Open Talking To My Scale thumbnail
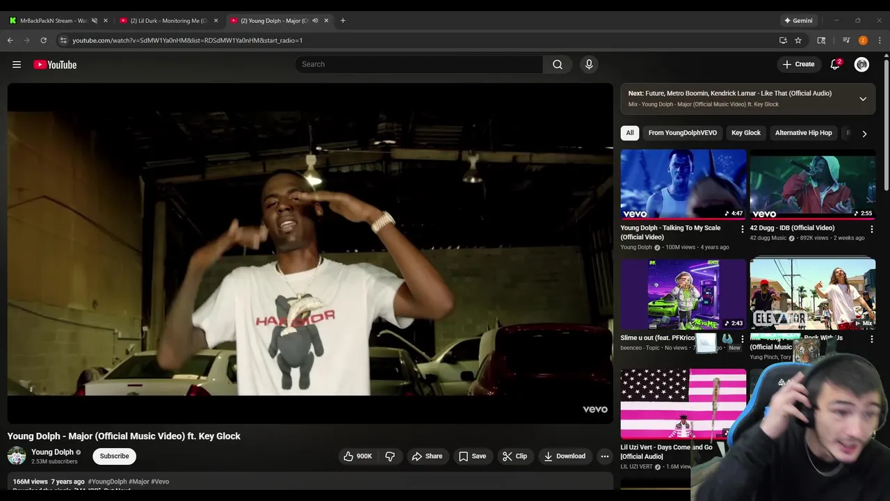 tap(683, 184)
